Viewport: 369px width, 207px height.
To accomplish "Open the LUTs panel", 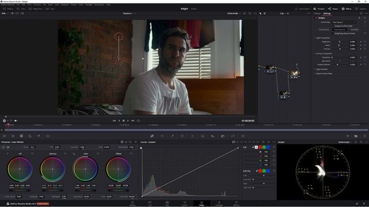I will 21,9.
